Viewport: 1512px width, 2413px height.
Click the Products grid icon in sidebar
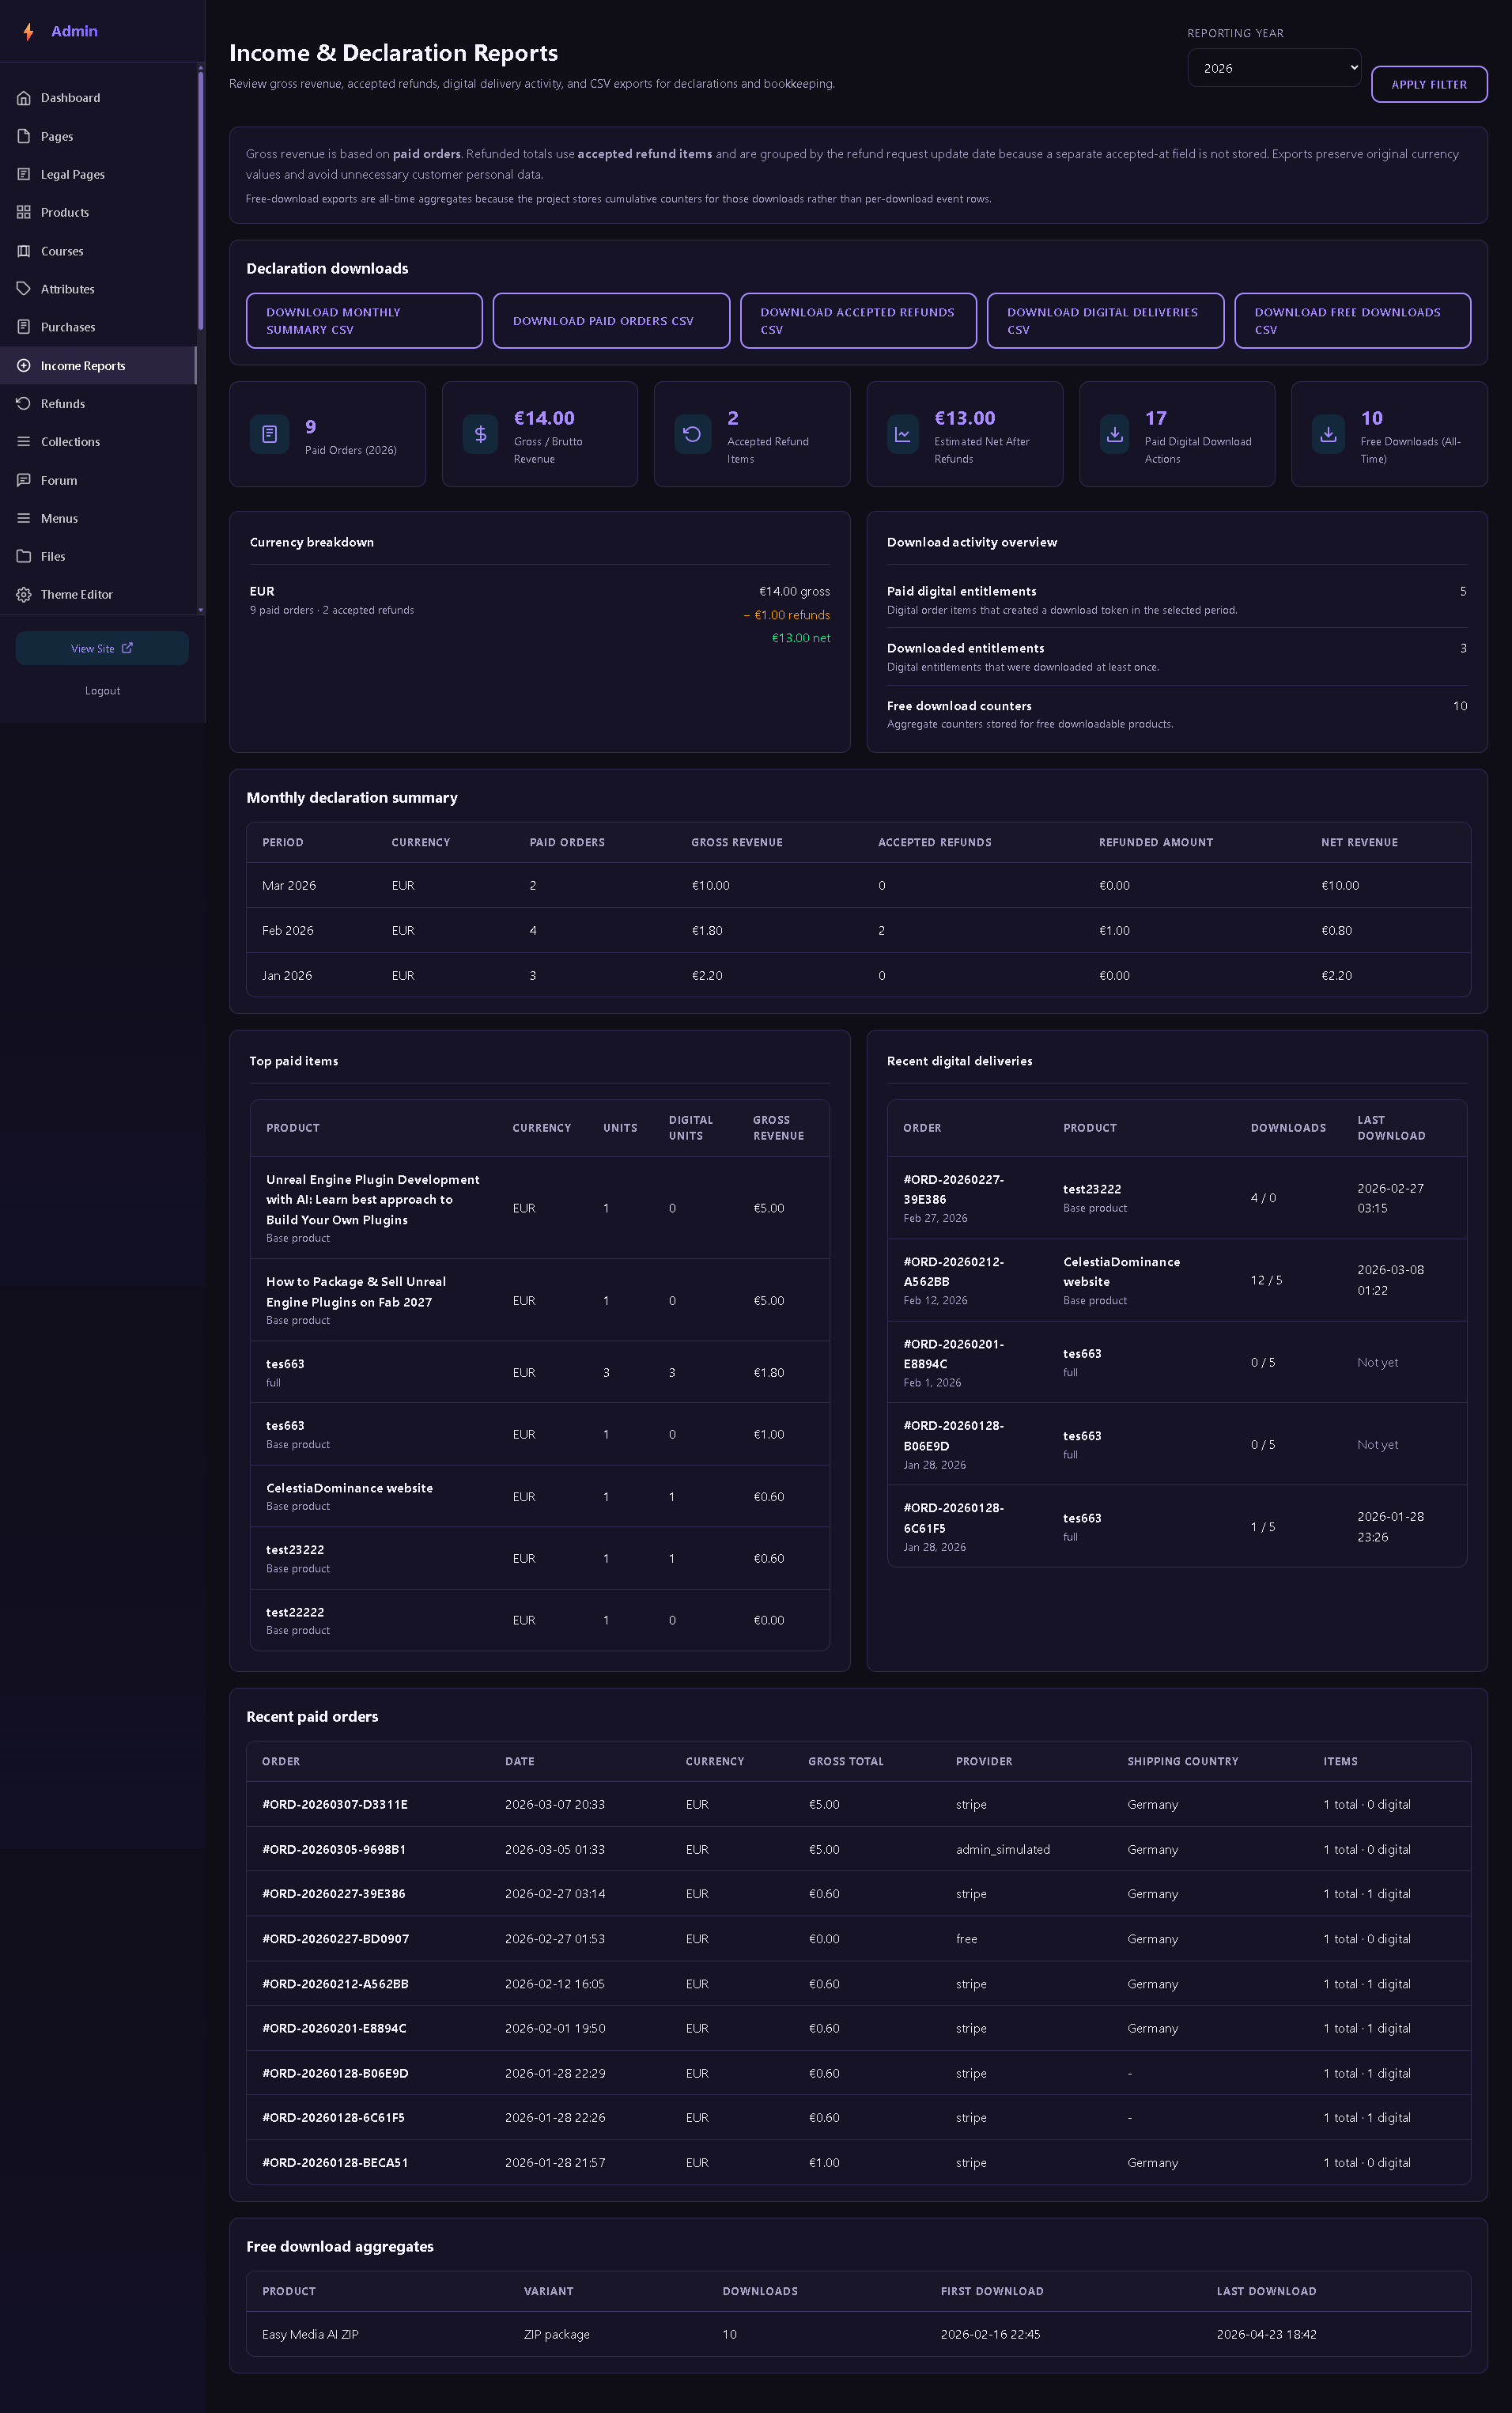coord(24,212)
